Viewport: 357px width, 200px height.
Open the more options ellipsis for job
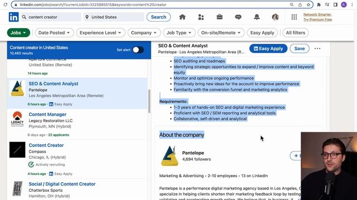click(x=317, y=48)
